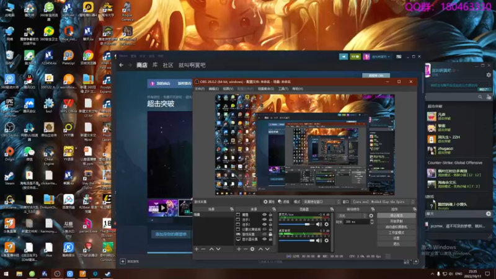The image size is (496, 279).
Task: Open the transition properties gear beside 淡出
Action: click(371, 216)
